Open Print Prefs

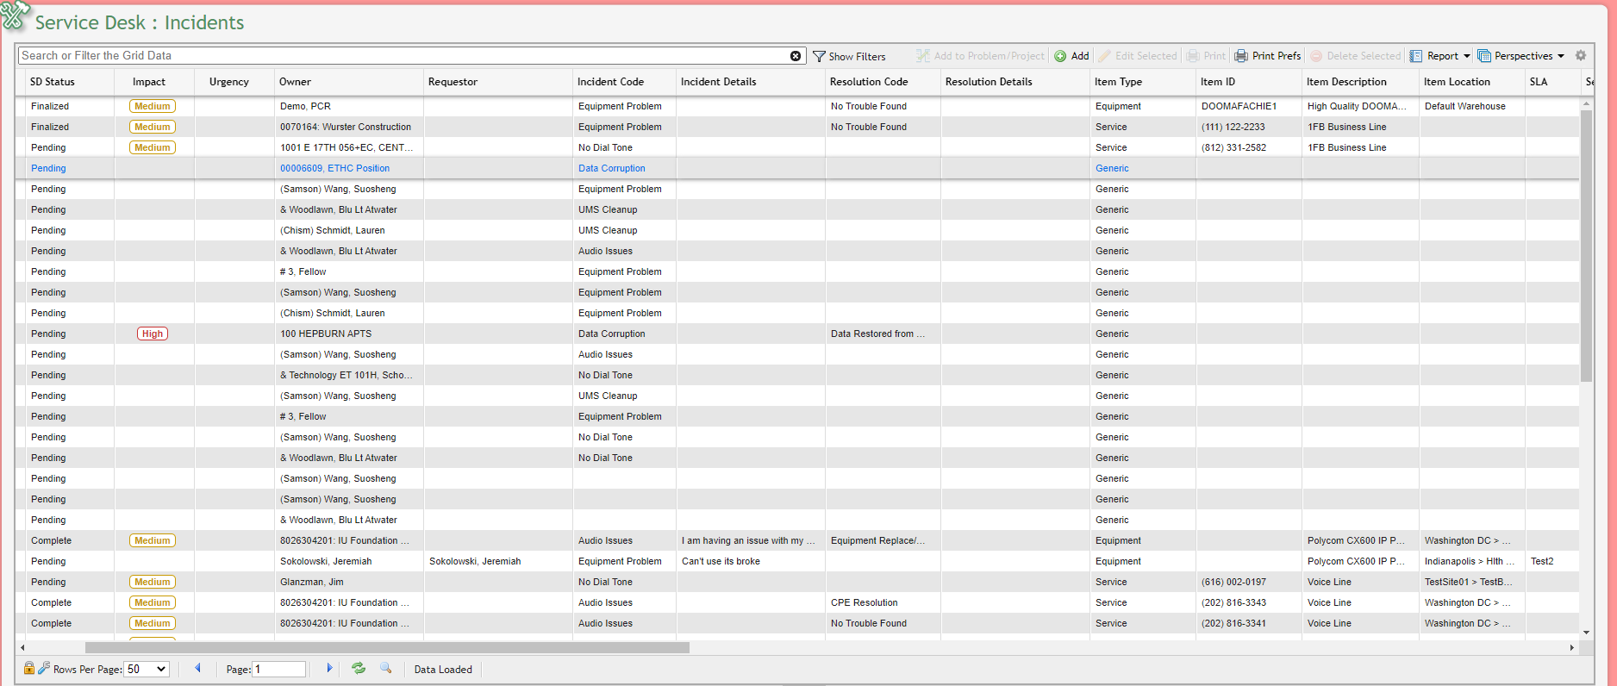point(1267,56)
